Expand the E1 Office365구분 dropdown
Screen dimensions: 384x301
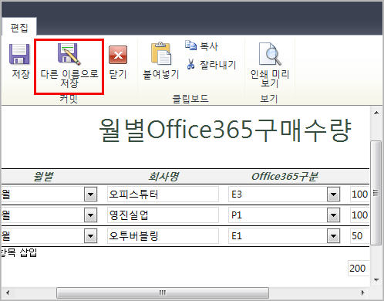pos(333,236)
